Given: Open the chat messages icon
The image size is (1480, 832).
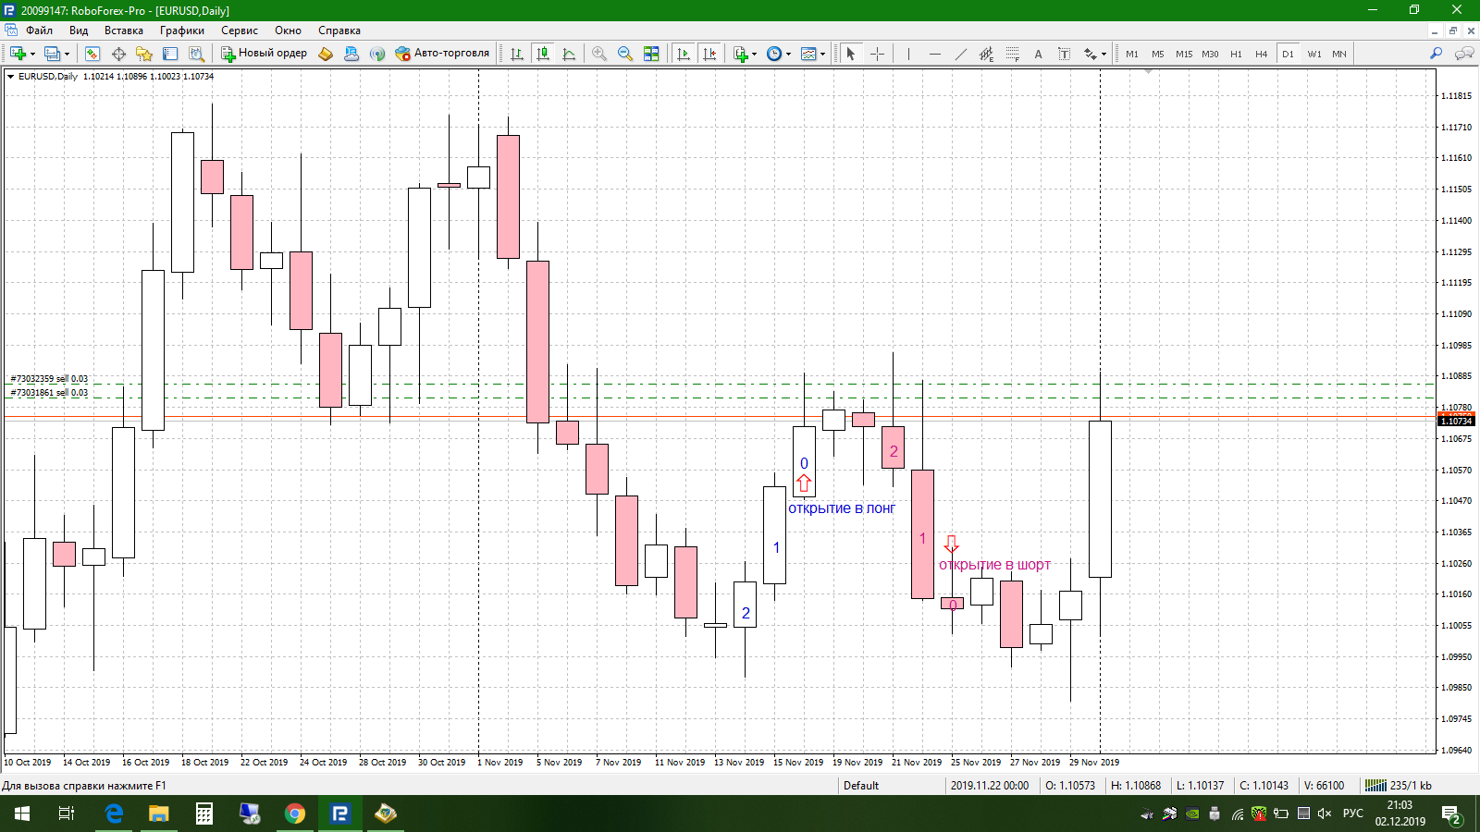Looking at the screenshot, I should (x=1464, y=54).
